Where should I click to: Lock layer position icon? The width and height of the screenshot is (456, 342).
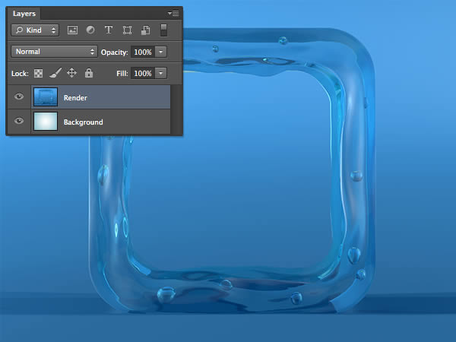click(x=72, y=73)
